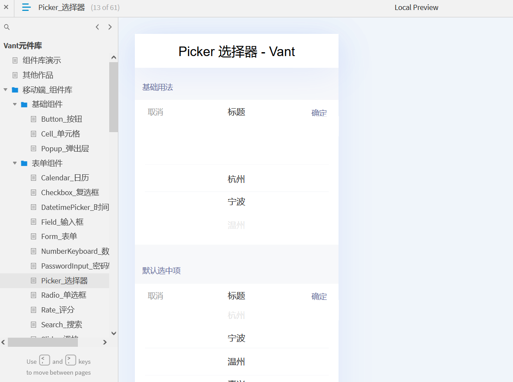The height and width of the screenshot is (382, 513).
Task: Click the page icon beside PasswordInput
Action: pyautogui.click(x=34, y=266)
